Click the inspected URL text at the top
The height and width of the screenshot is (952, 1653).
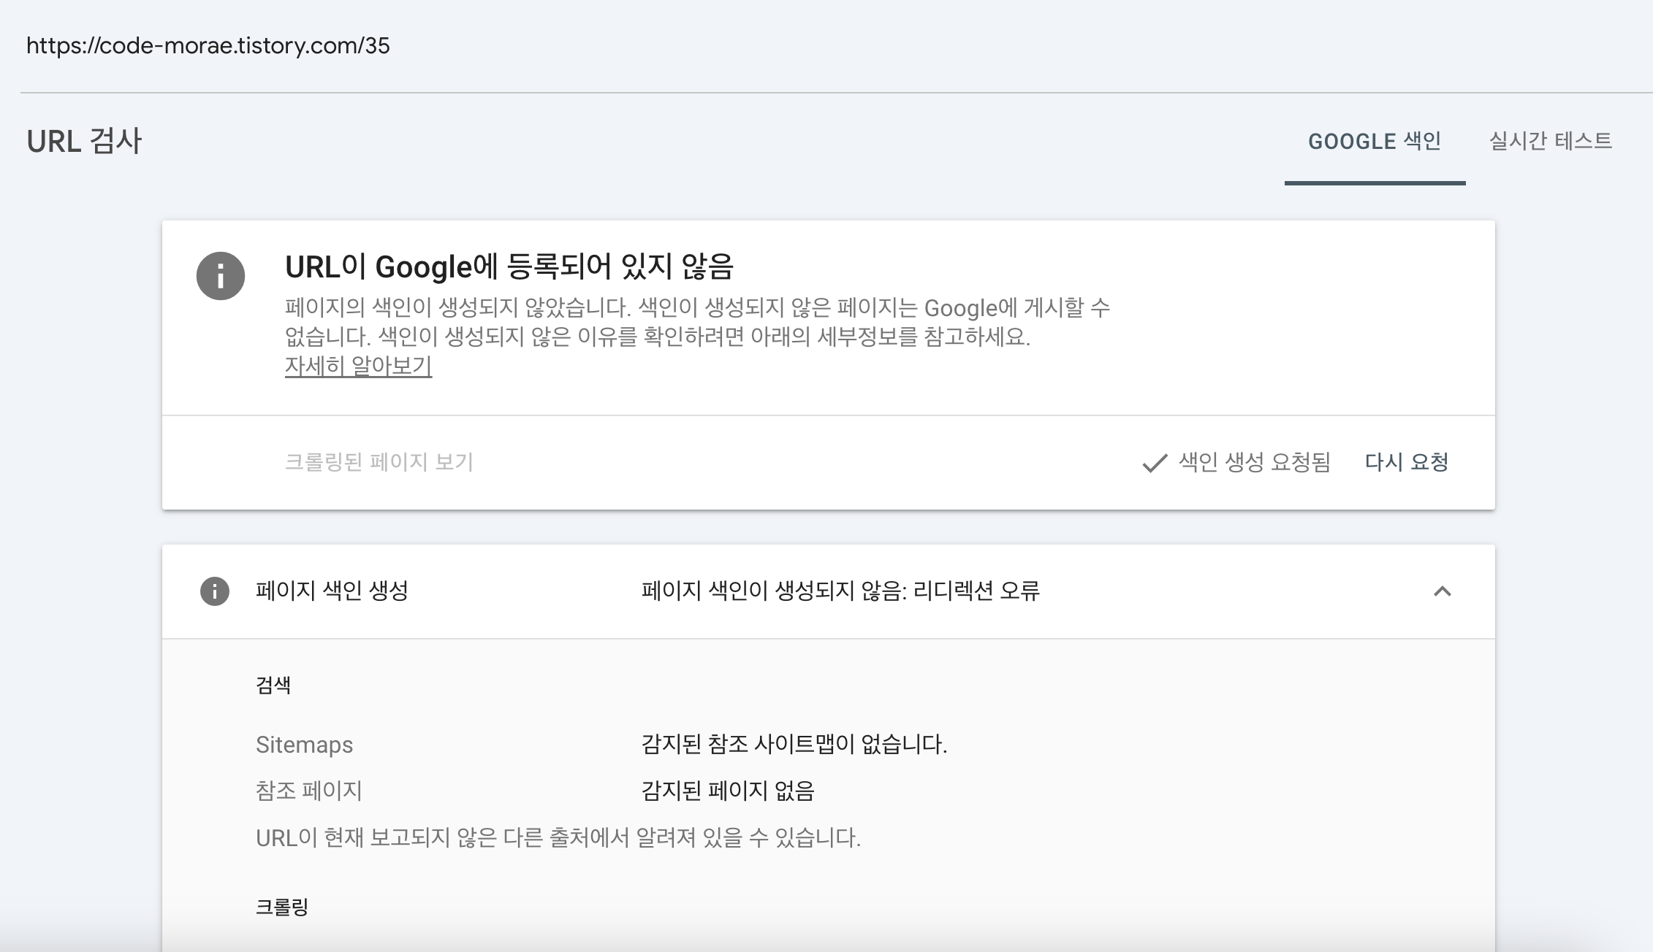coord(208,46)
